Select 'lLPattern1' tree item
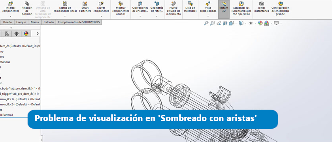Screen dimensions: 332x142 [x=7, y=115]
